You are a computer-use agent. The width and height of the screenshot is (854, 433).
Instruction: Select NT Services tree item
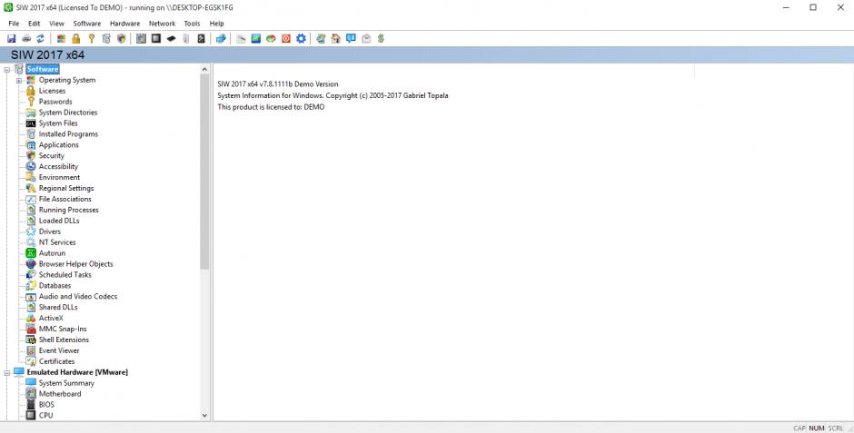pos(57,242)
